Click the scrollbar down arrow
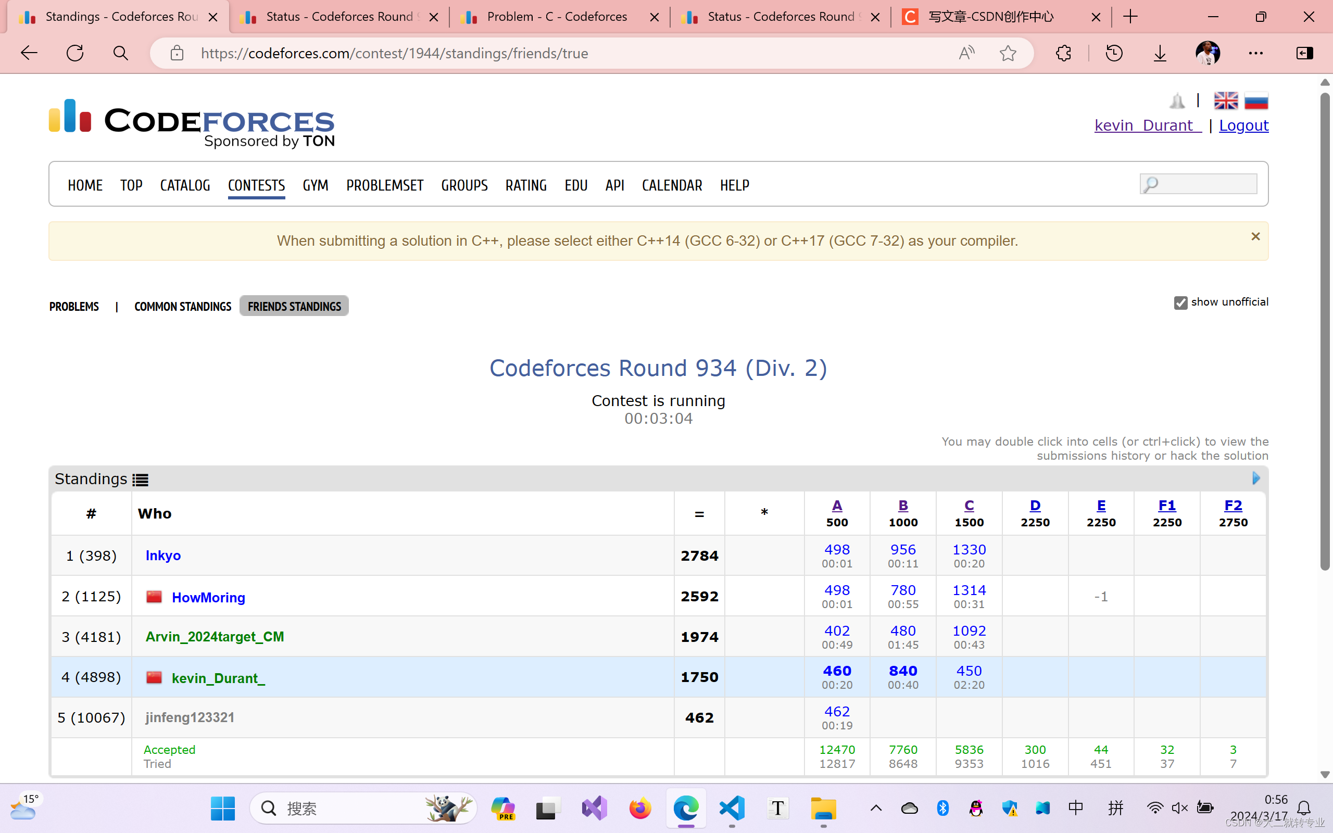This screenshot has width=1333, height=833. click(x=1325, y=774)
